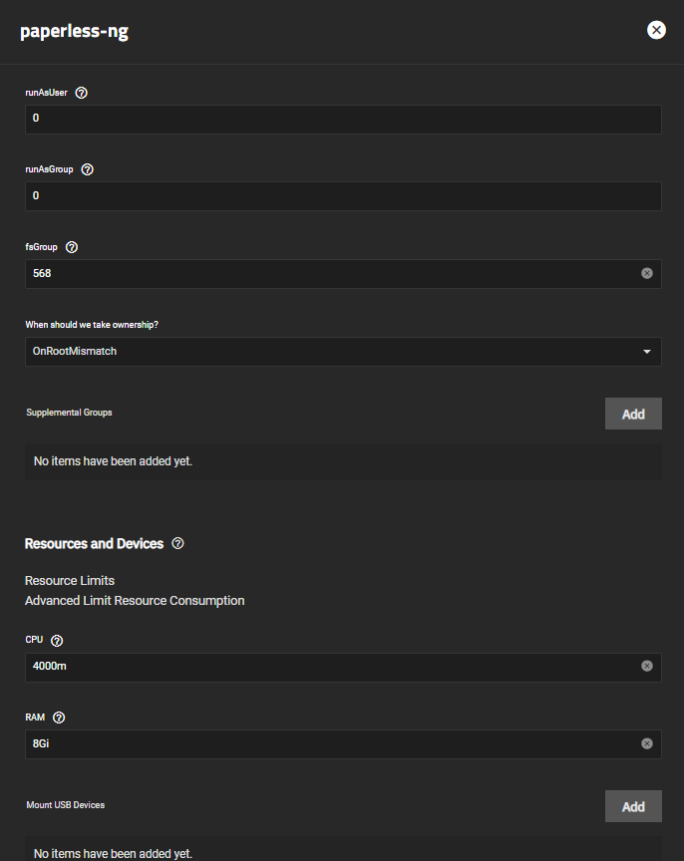Expand the ownership dropdown arrow
This screenshot has width=684, height=861.
pyautogui.click(x=647, y=352)
